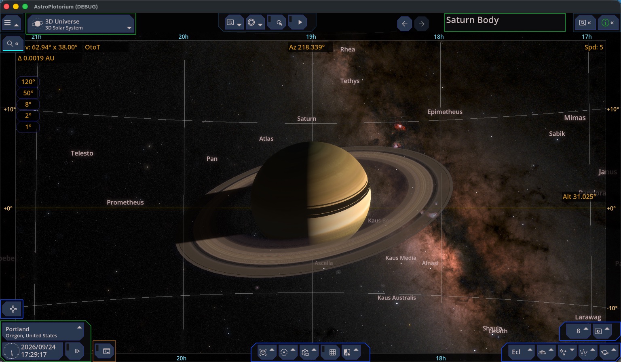Viewport: 621px width, 362px height.
Task: Open the navigation gamepad control
Action: (x=12, y=309)
